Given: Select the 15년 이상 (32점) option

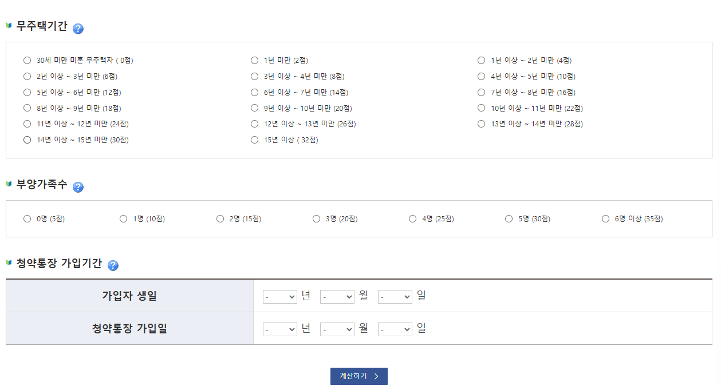Looking at the screenshot, I should point(254,139).
